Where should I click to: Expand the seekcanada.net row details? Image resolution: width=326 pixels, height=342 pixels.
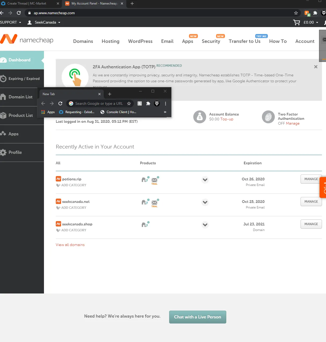(205, 202)
